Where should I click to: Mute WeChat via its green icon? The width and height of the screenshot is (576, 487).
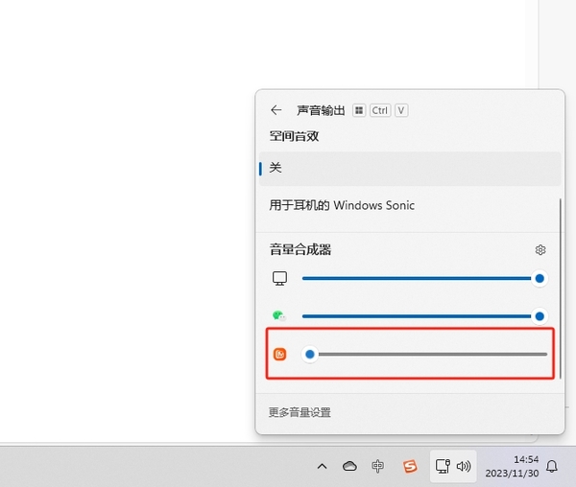[279, 315]
